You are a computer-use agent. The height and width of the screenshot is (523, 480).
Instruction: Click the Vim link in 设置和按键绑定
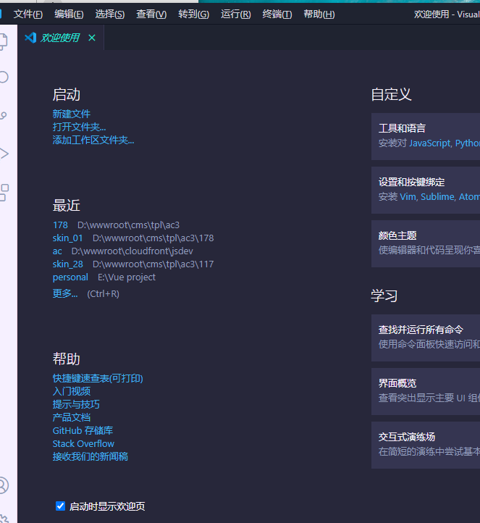click(408, 197)
